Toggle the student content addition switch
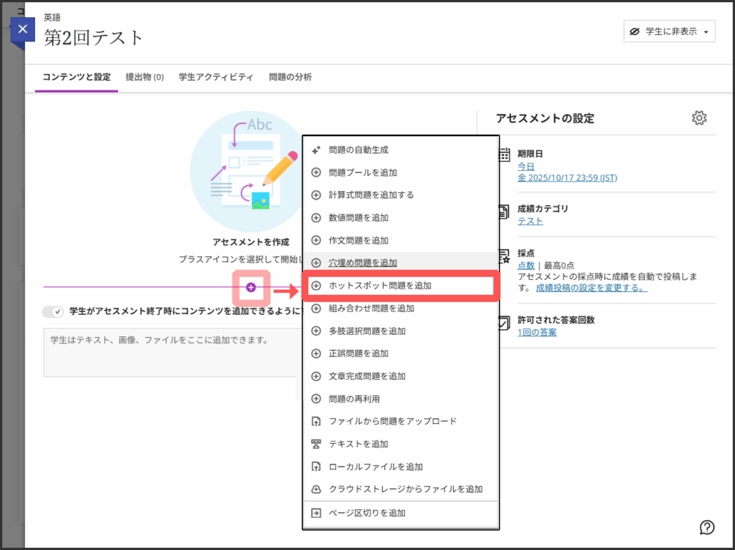The width and height of the screenshot is (735, 550). tap(53, 312)
